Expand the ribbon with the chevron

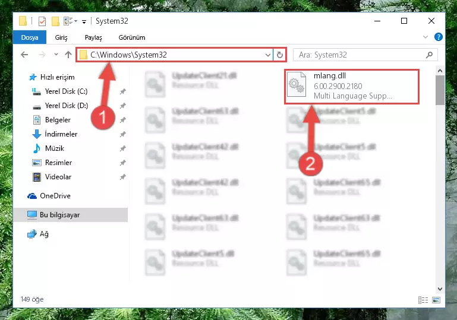point(426,37)
